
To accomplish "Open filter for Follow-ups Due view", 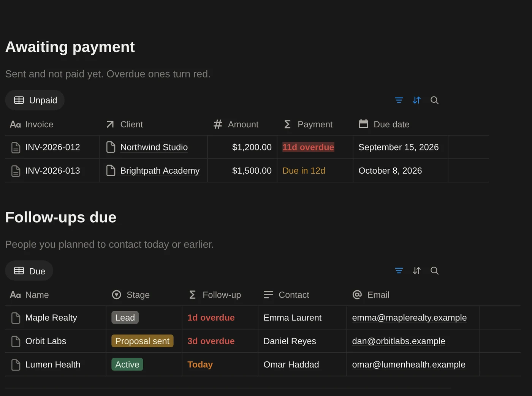I will [399, 271].
